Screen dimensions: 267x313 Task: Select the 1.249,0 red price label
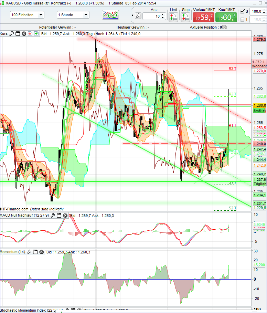coord(259,144)
